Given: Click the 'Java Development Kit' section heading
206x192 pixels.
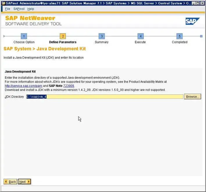Looking at the screenshot, I should (20, 71).
